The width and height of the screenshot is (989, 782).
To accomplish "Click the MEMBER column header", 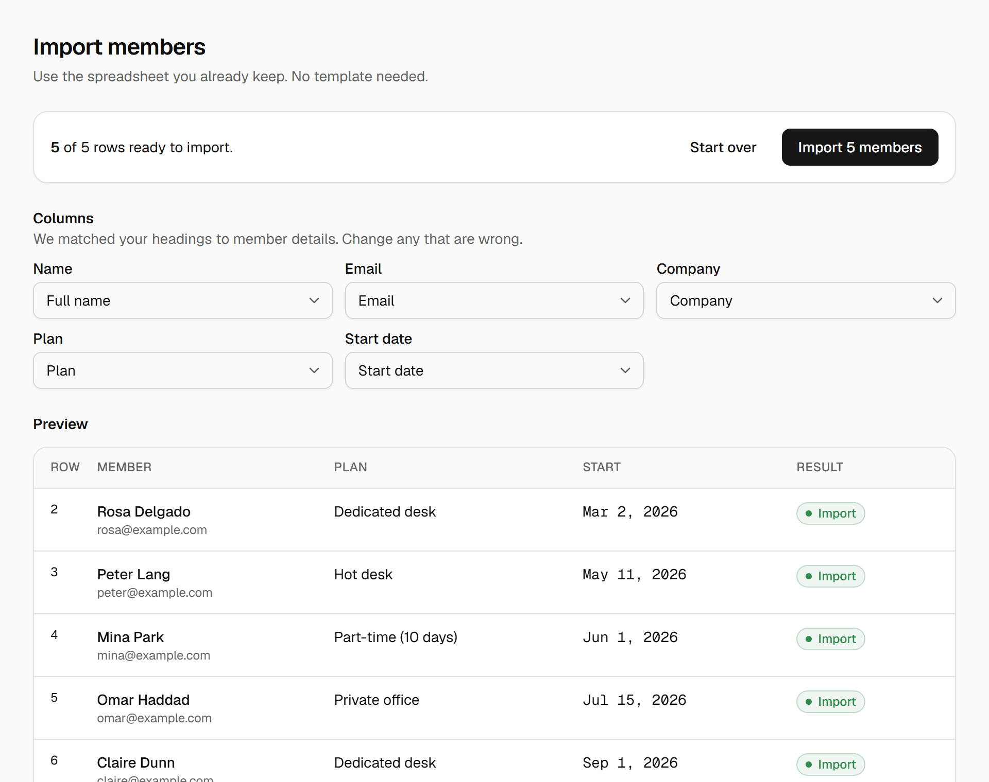I will click(x=124, y=467).
